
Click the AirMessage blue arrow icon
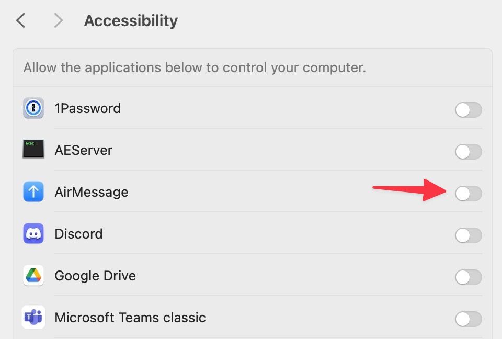[33, 192]
